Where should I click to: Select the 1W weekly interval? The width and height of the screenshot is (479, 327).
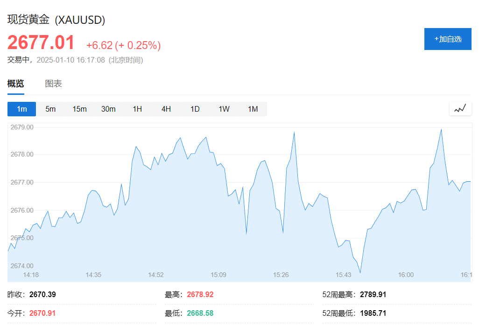pos(224,109)
